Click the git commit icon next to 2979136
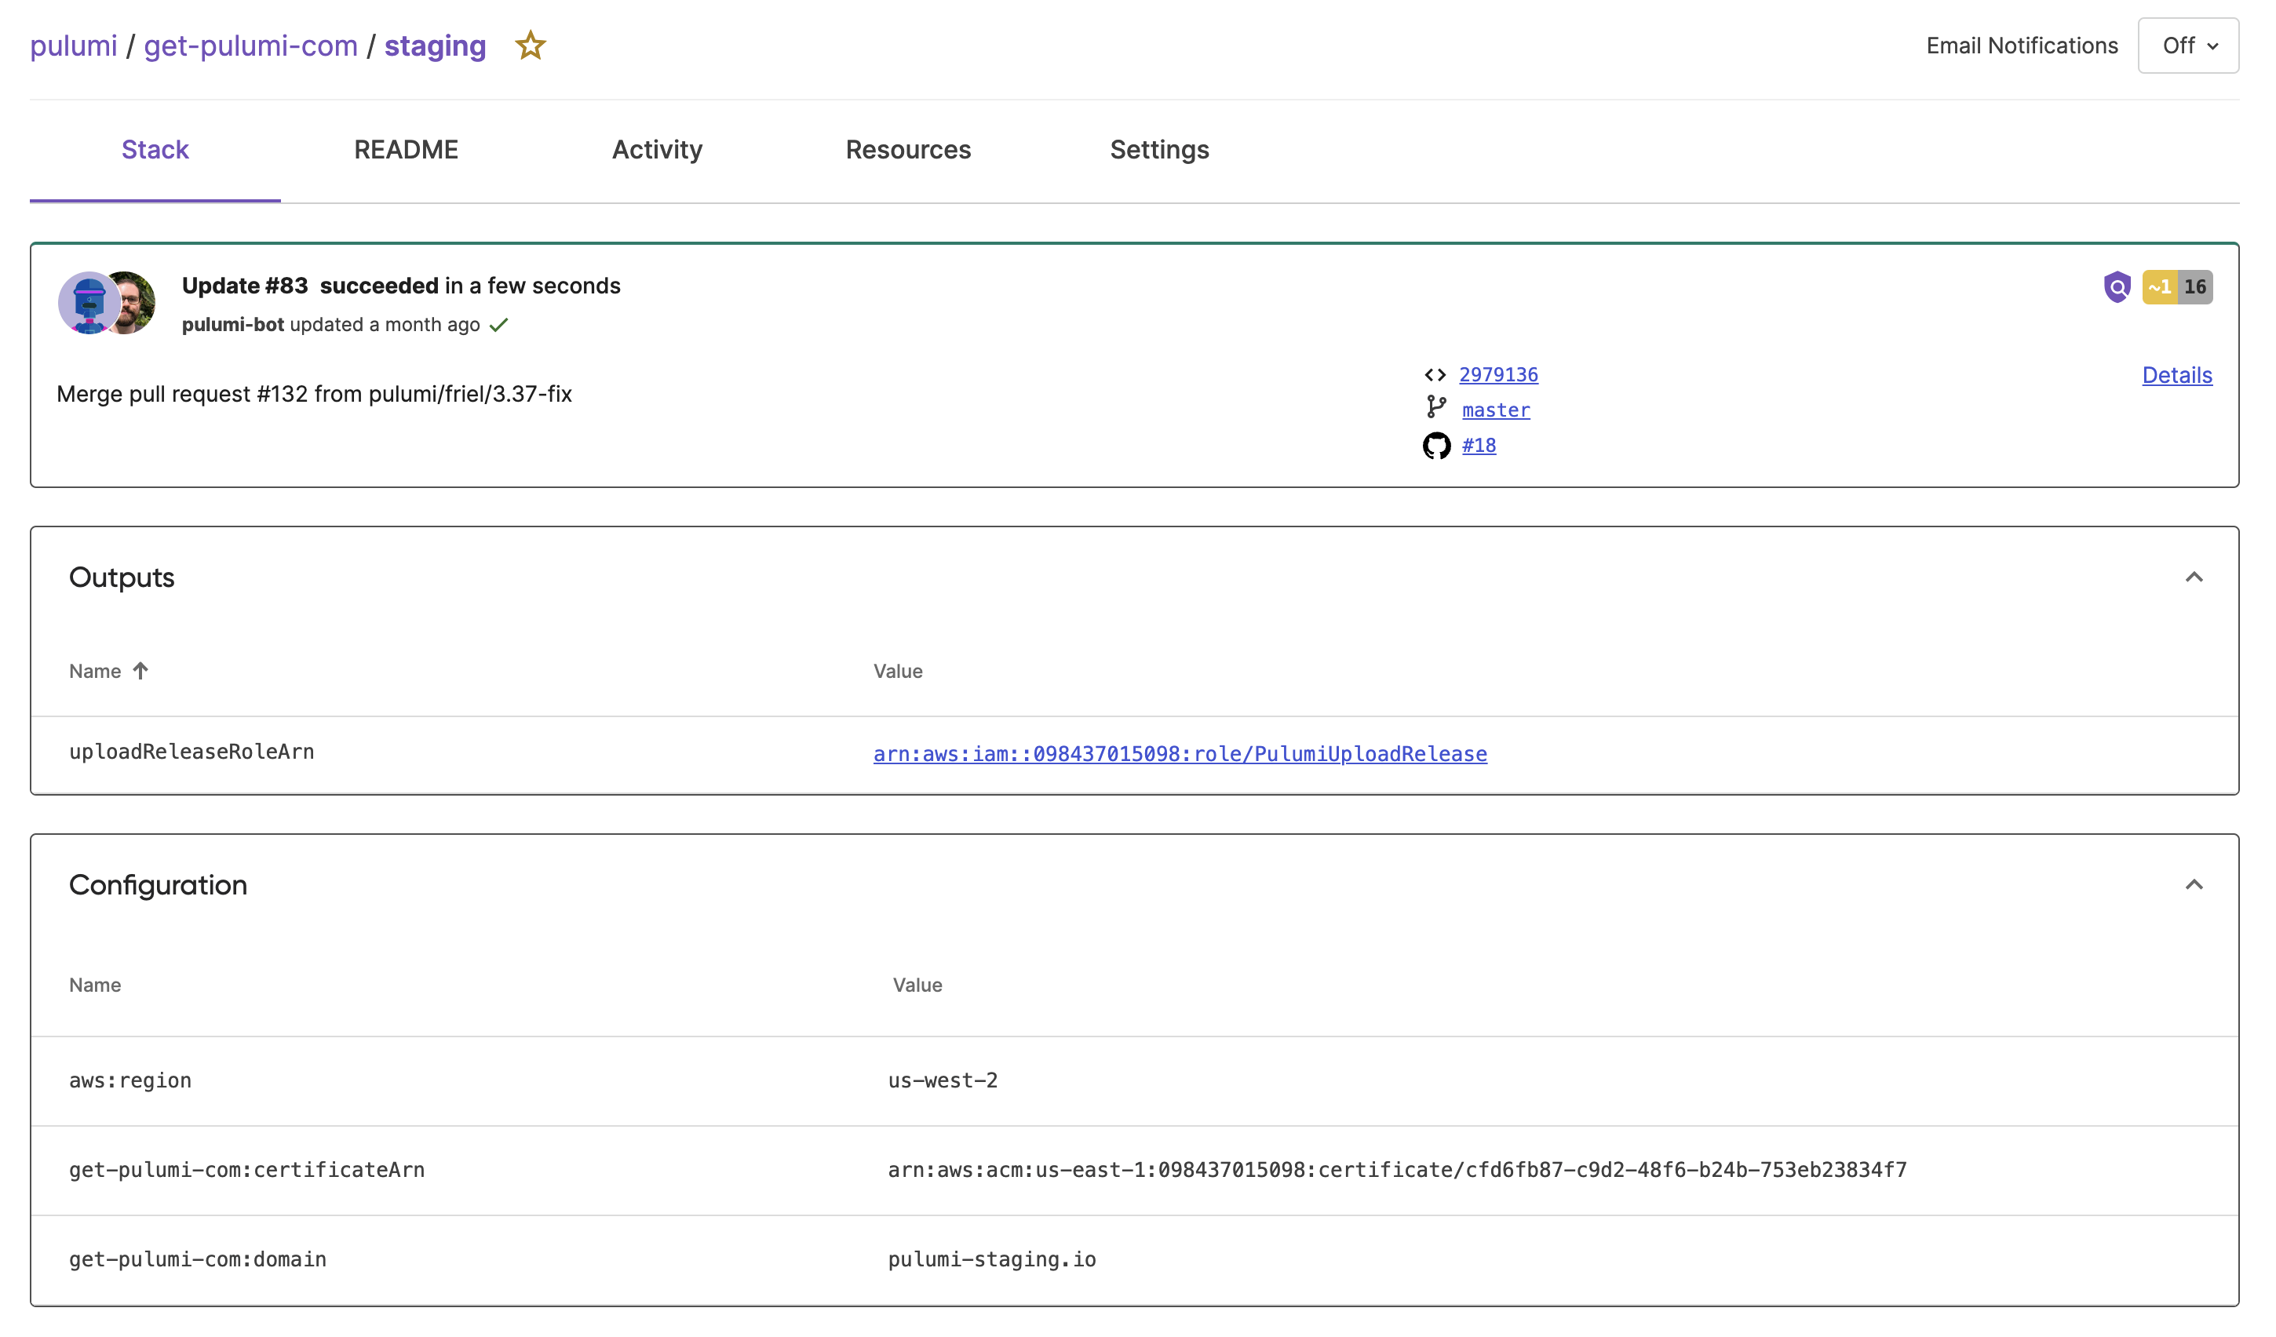 (1434, 374)
